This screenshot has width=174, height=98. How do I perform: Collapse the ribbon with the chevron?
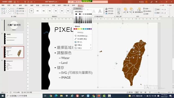(x=172, y=17)
